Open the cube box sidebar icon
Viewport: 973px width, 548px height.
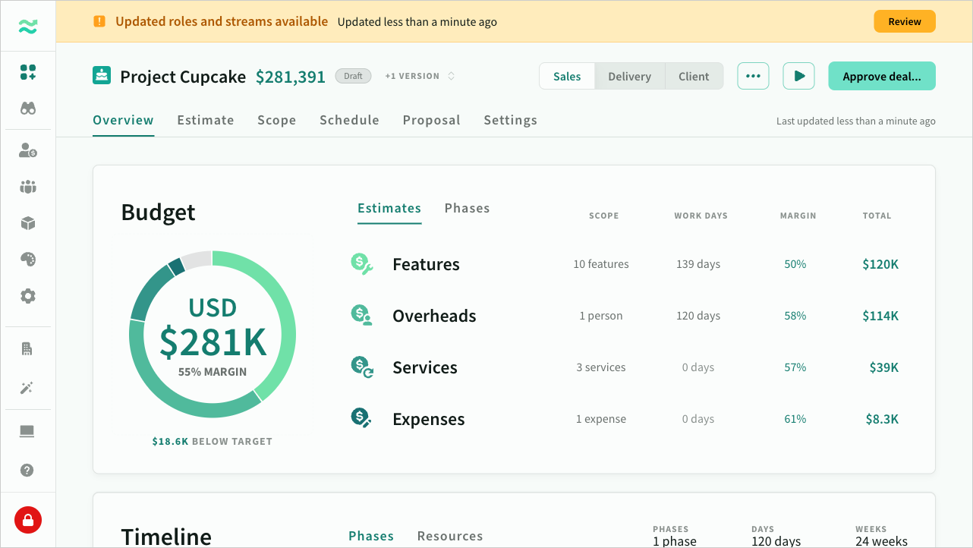click(28, 223)
